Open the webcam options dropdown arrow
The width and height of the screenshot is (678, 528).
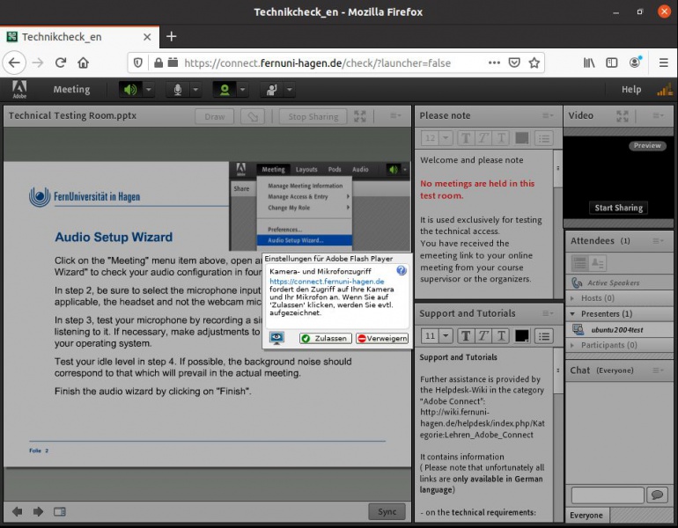coord(242,90)
